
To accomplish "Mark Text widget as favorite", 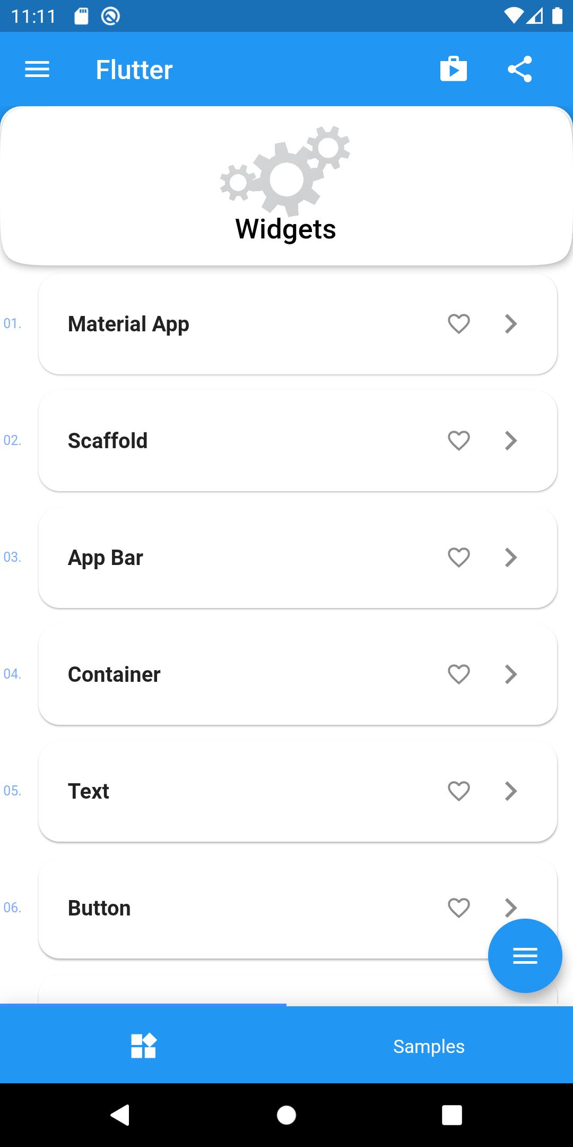I will (x=459, y=791).
